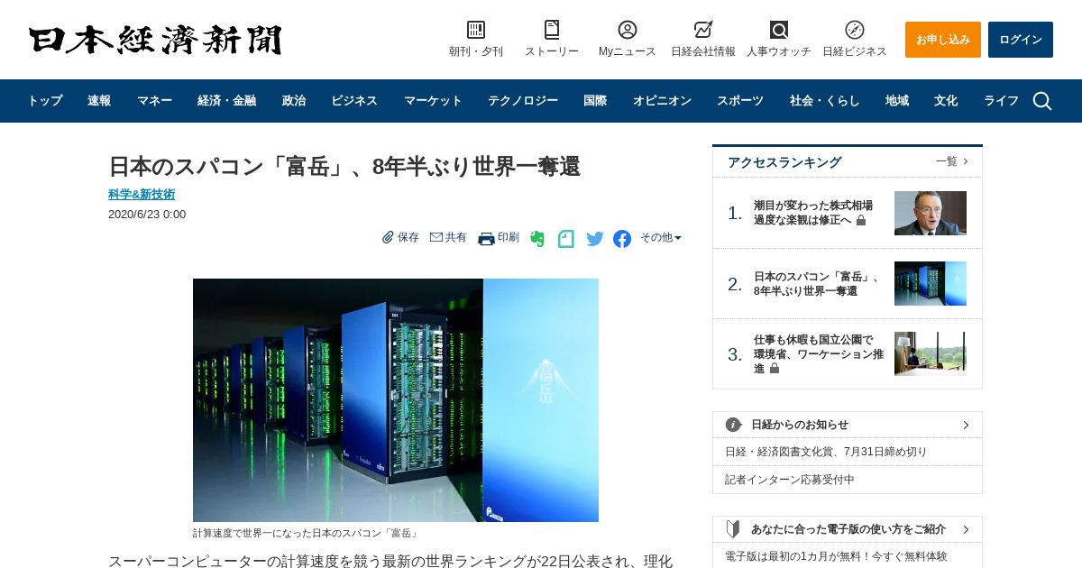The image size is (1082, 568).
Task: Select マネー in navigation bar
Action: pos(154,101)
